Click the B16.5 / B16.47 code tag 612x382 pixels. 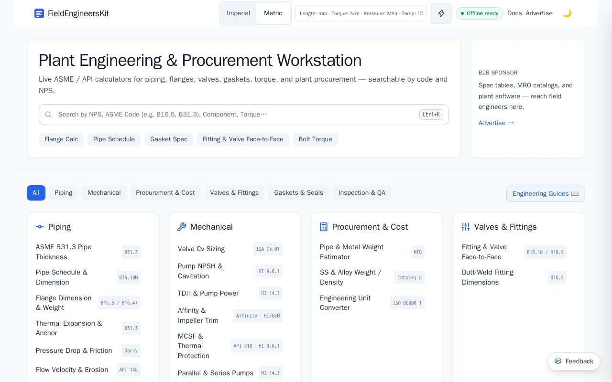(119, 303)
